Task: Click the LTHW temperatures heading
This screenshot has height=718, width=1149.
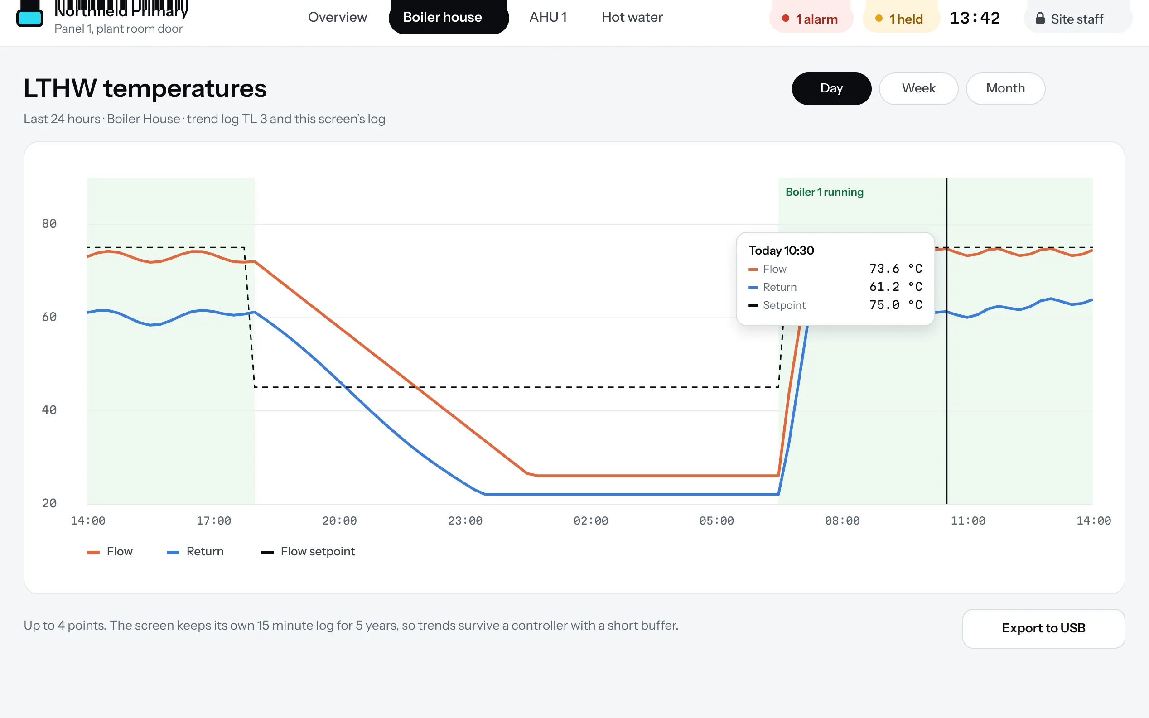Action: coord(145,88)
